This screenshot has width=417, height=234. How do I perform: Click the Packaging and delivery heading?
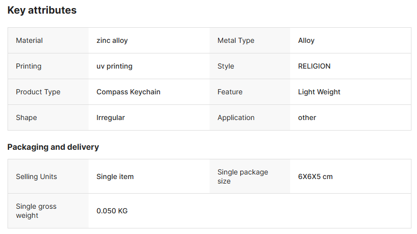point(53,147)
